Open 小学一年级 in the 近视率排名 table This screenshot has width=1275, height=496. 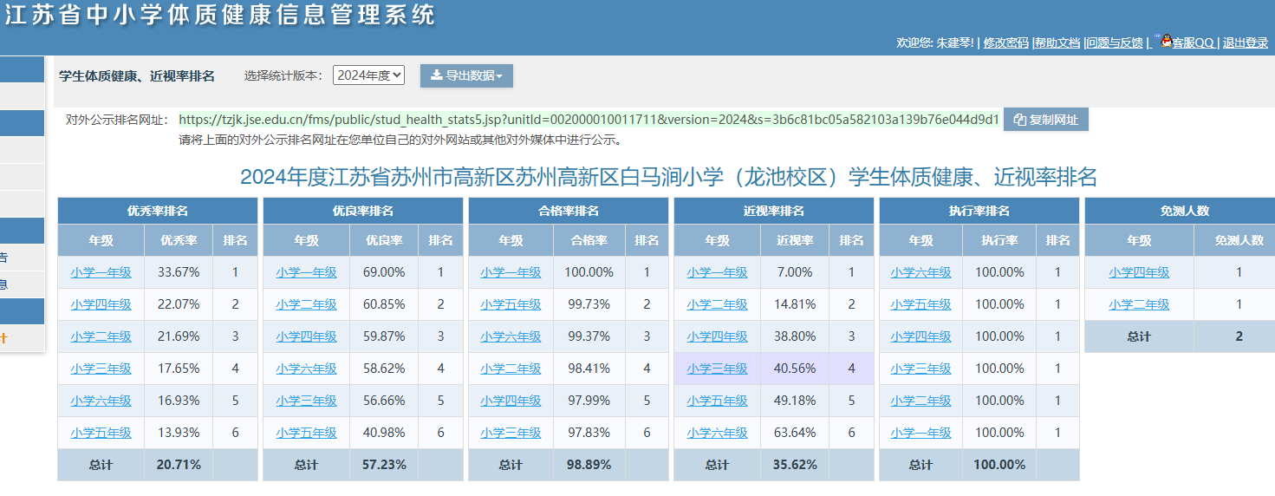tap(717, 272)
